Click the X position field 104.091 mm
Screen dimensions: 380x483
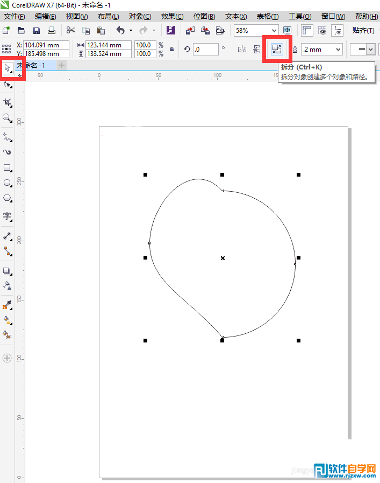46,45
